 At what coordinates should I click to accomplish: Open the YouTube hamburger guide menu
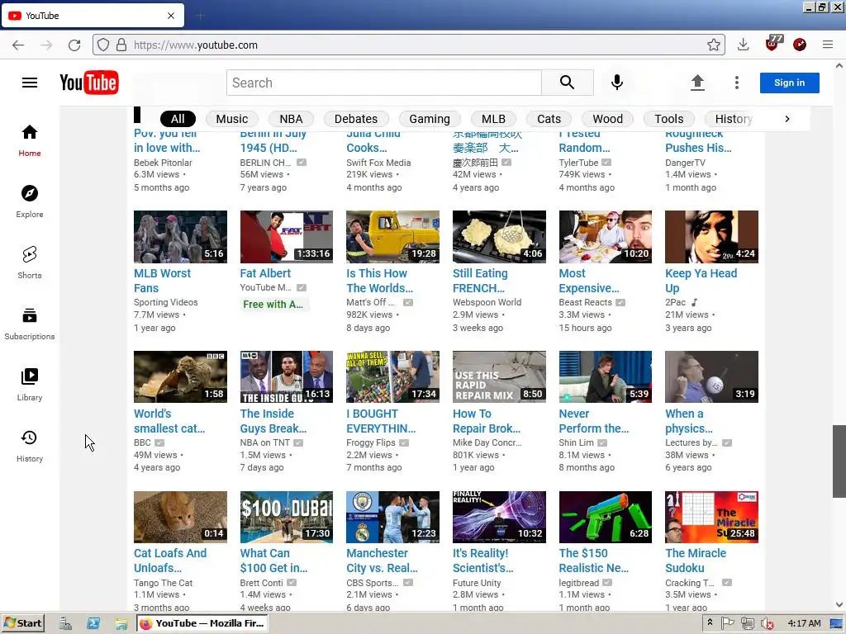30,83
